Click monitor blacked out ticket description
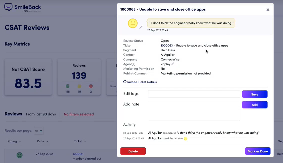Screen dimensions: 283x163 click(87, 159)
